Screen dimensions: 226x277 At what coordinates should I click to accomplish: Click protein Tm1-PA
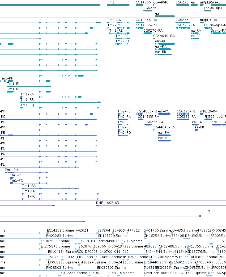[x=29, y=186]
